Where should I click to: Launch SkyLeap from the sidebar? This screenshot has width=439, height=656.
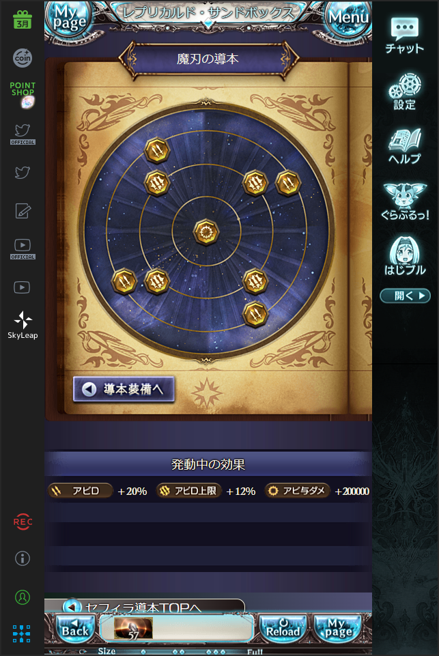[x=23, y=325]
